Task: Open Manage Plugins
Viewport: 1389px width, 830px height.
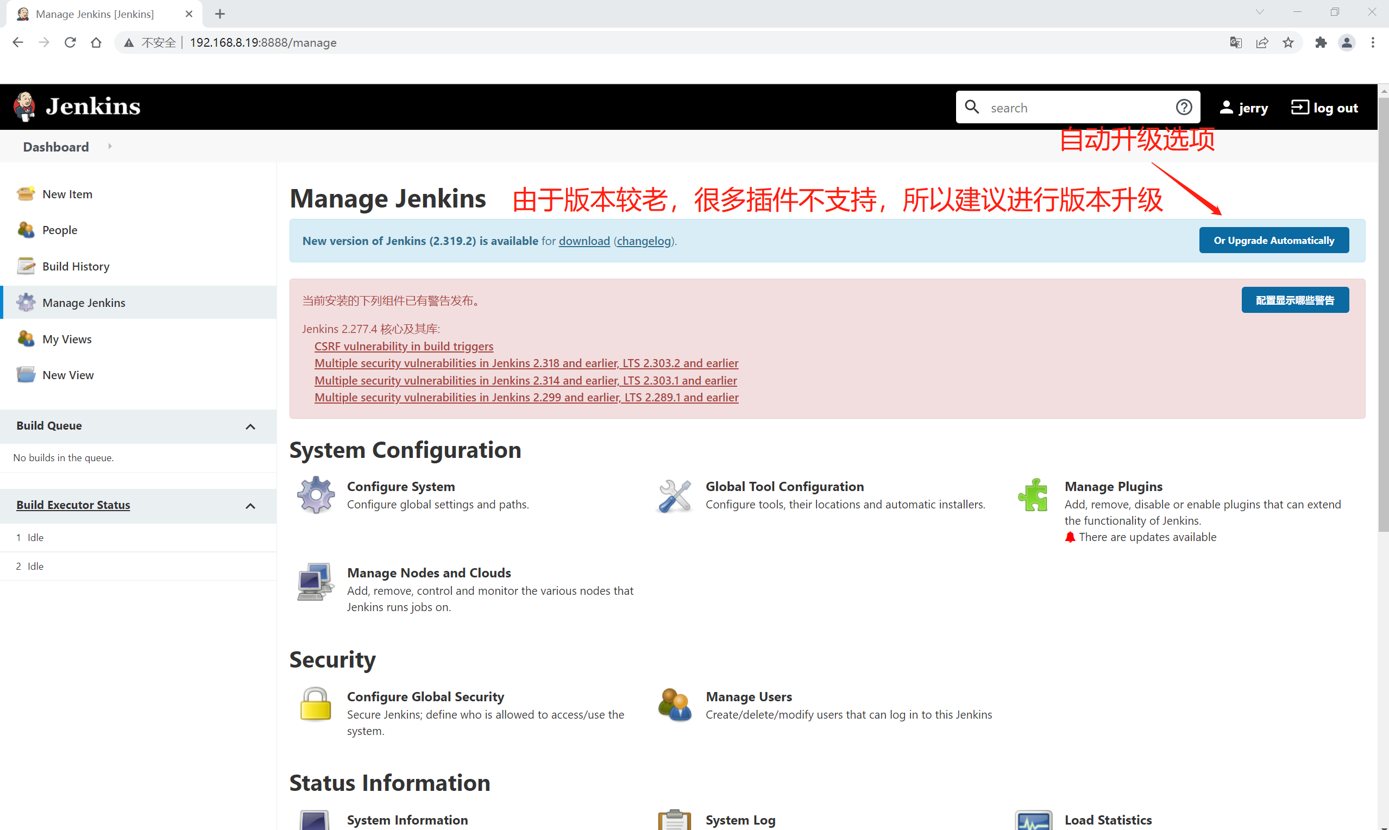Action: point(1114,487)
